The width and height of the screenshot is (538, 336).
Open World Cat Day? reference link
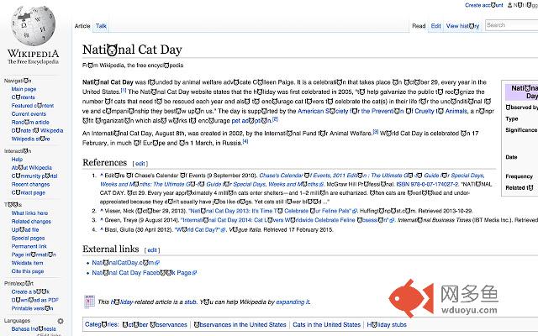[x=200, y=229]
